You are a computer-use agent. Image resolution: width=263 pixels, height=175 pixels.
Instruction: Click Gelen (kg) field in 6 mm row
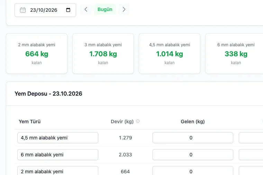[x=193, y=155]
